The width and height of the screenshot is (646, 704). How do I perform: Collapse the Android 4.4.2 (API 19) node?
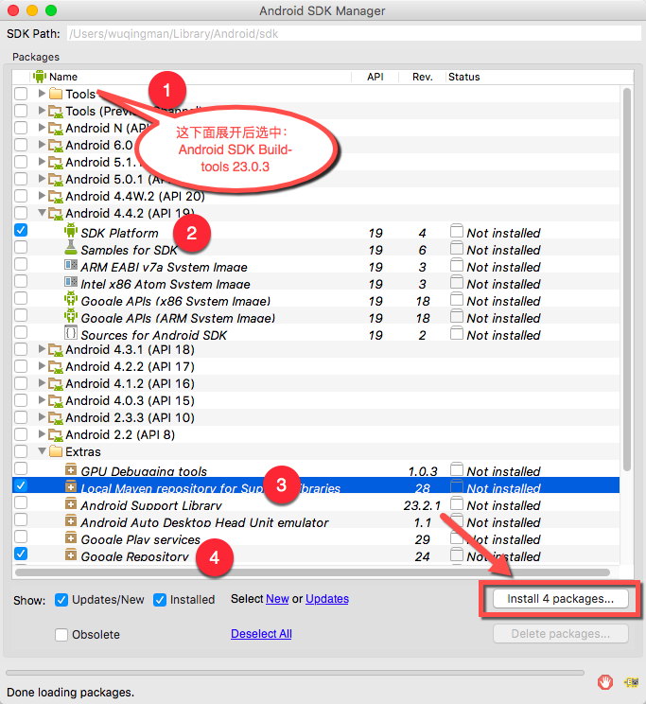42,212
